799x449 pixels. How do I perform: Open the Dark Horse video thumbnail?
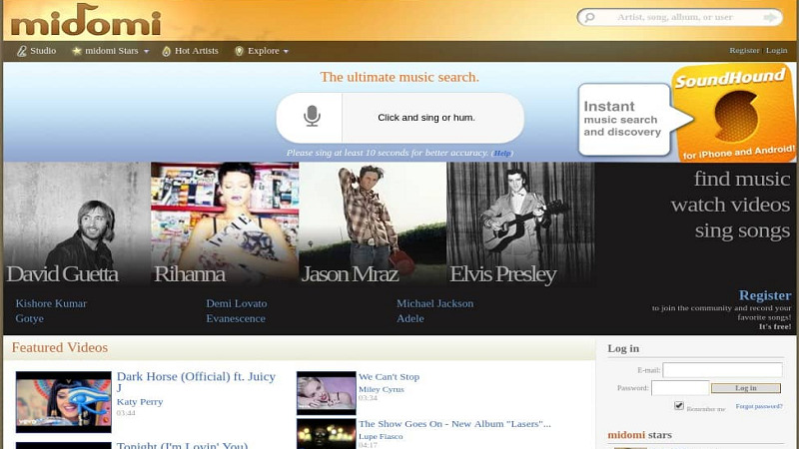click(x=63, y=401)
